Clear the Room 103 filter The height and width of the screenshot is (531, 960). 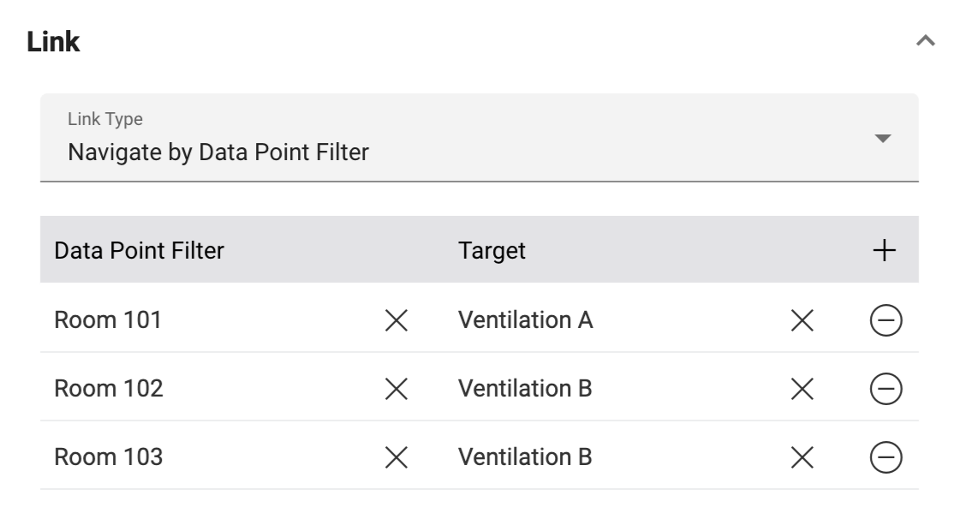pos(396,458)
